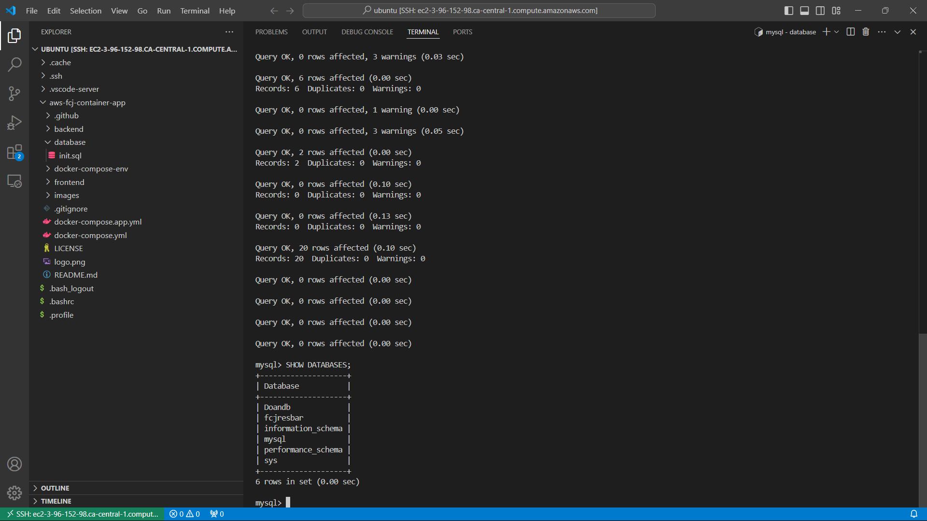Select the TERMINAL tab
Image resolution: width=927 pixels, height=521 pixels.
coord(423,32)
